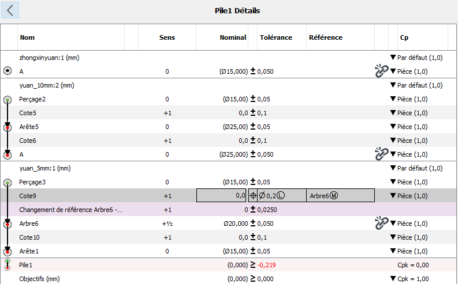Screen dimensions: 458x284
Task: Click the Perçage2 green node icon
Action: click(8, 99)
